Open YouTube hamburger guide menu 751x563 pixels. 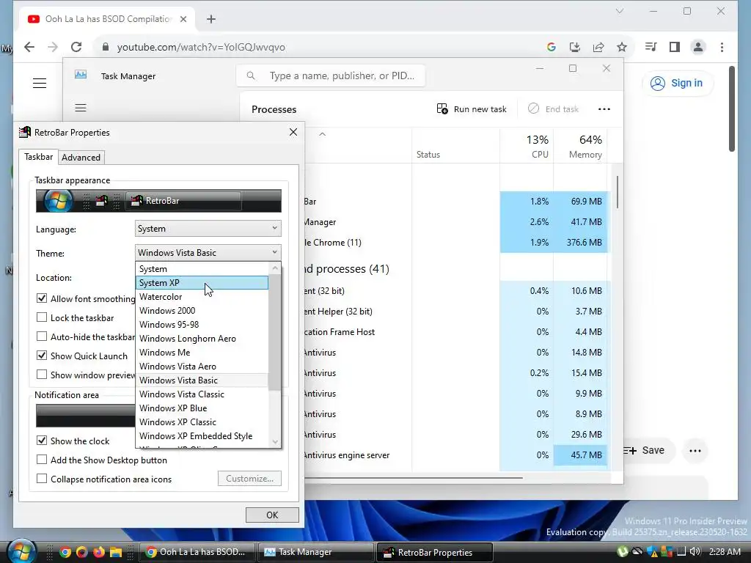pyautogui.click(x=40, y=84)
